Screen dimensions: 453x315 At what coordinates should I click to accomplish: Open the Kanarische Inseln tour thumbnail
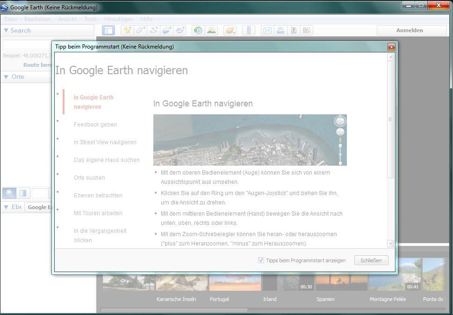182,282
